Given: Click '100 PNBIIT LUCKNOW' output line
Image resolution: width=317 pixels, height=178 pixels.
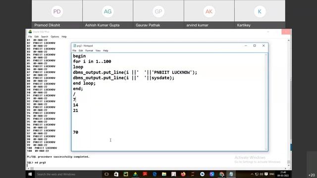Looking at the screenshot, I should pos(42,148).
